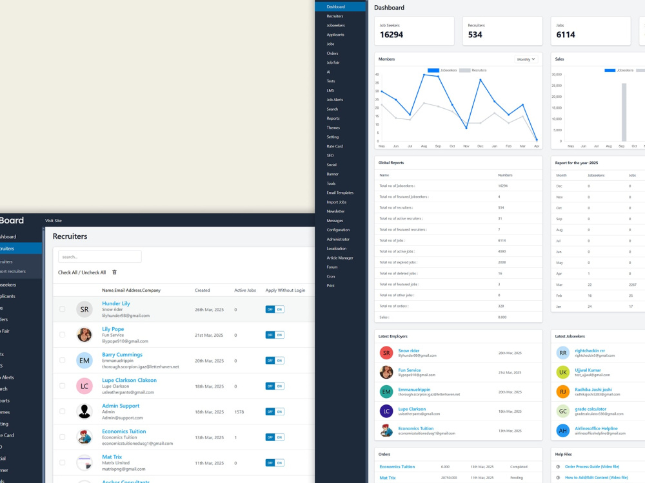Screen dimensions: 645x483
Task: Open Order Process Guide (Video file) link
Action: coord(592,466)
